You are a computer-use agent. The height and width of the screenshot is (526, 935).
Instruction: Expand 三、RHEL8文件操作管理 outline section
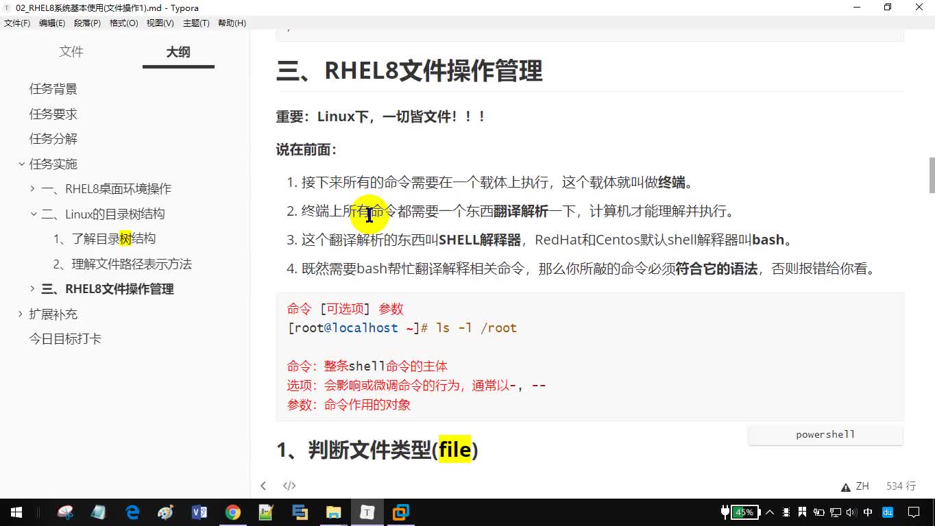33,289
